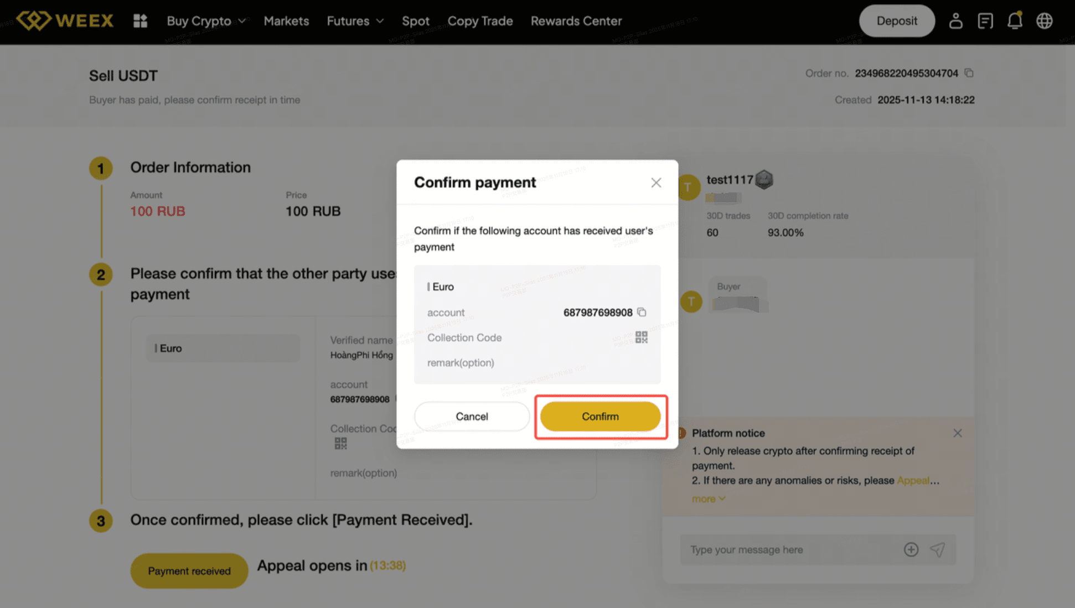Cancel the Confirm payment dialog
Image resolution: width=1075 pixels, height=608 pixels.
[x=472, y=417]
